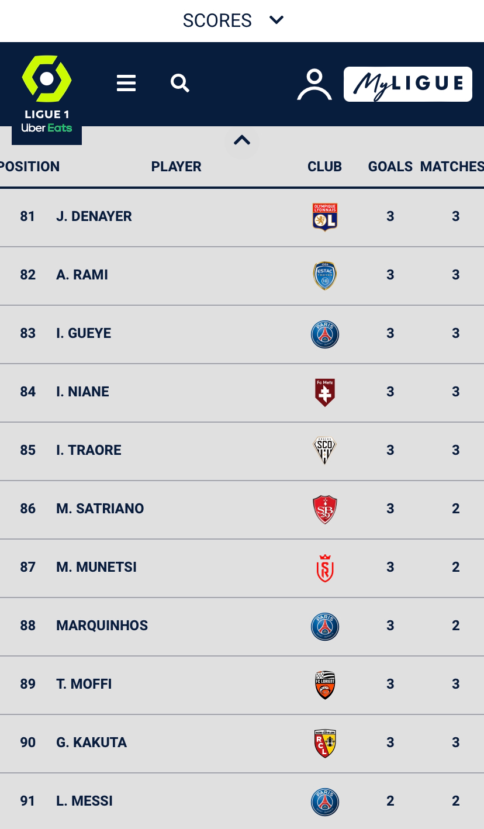Click Olympique Lyonnais crest in Denayer row
Viewport: 484px width, 829px height.
point(325,217)
